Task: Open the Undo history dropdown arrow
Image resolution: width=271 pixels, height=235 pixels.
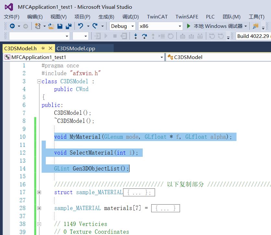Action: [x=88, y=26]
